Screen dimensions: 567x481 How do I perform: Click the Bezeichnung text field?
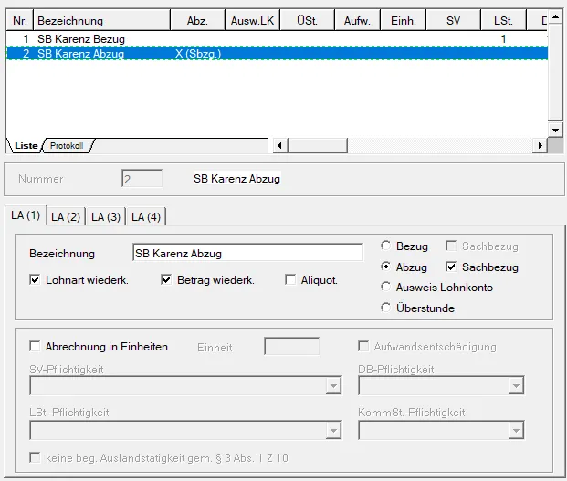click(x=247, y=253)
